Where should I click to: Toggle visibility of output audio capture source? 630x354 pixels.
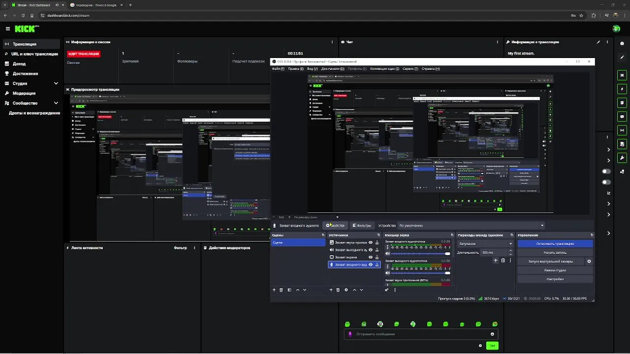371,250
